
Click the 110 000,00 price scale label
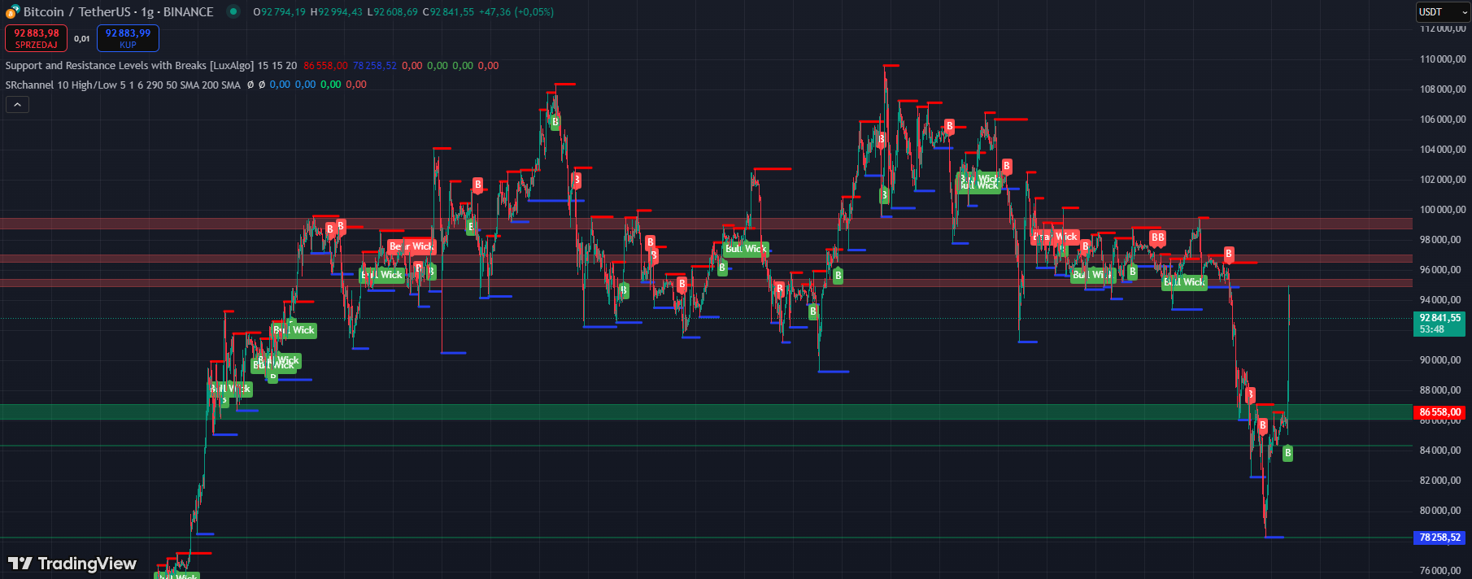[1443, 59]
